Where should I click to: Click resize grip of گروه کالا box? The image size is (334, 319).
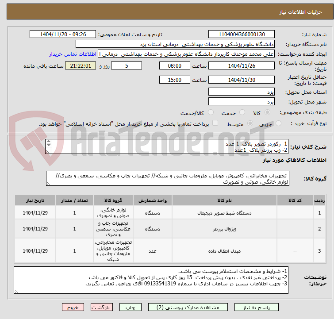tap(48, 184)
